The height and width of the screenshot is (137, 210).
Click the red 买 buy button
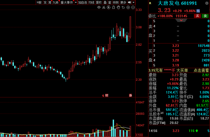pyautogui.click(x=198, y=16)
